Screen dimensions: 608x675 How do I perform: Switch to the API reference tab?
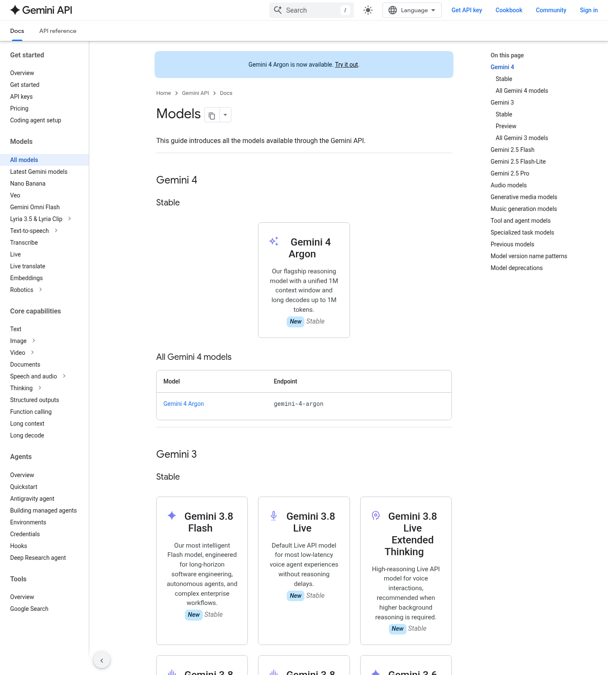pos(58,31)
